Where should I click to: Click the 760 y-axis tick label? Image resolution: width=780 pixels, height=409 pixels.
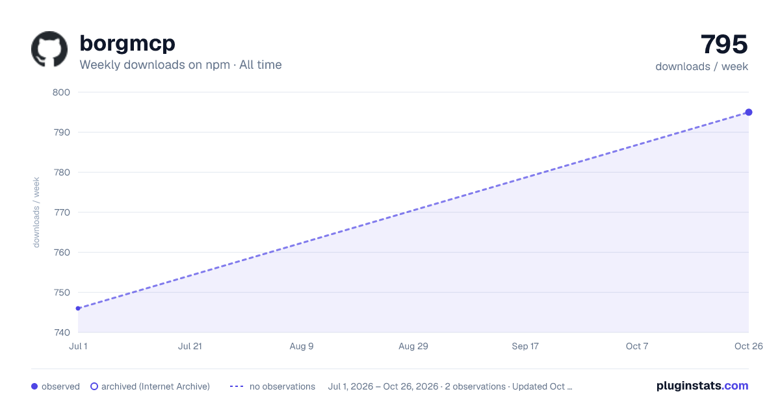[x=60, y=253]
